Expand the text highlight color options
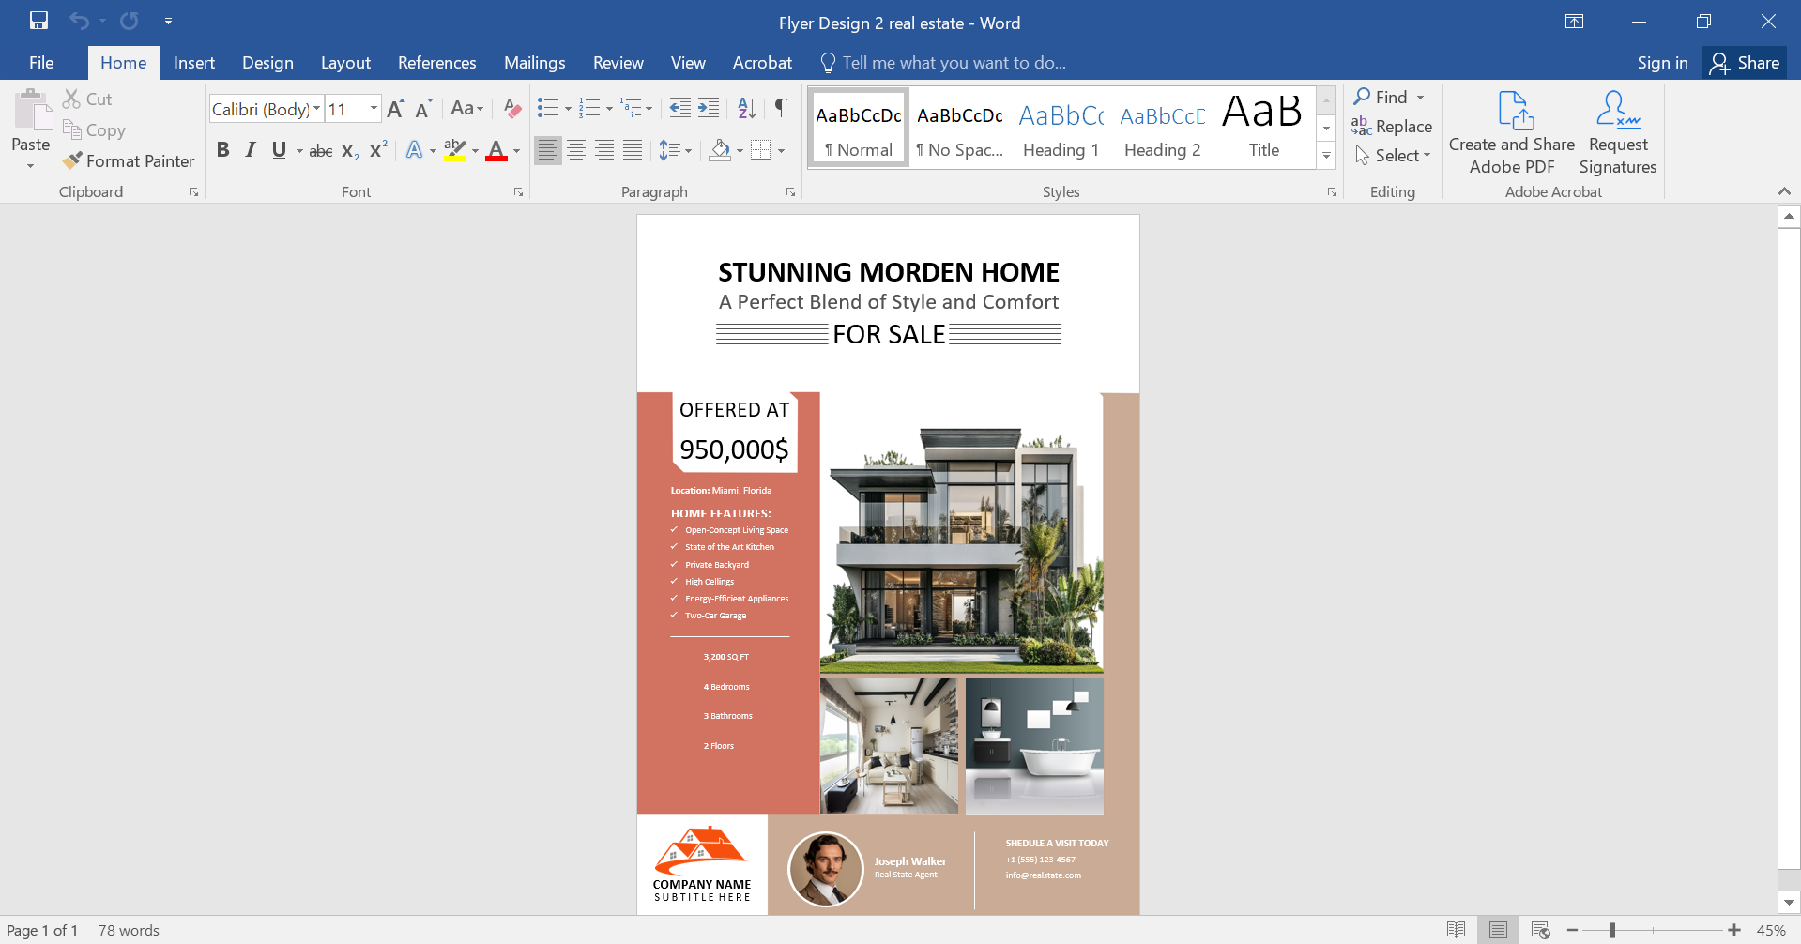Viewport: 1801px width, 944px height. tap(474, 150)
